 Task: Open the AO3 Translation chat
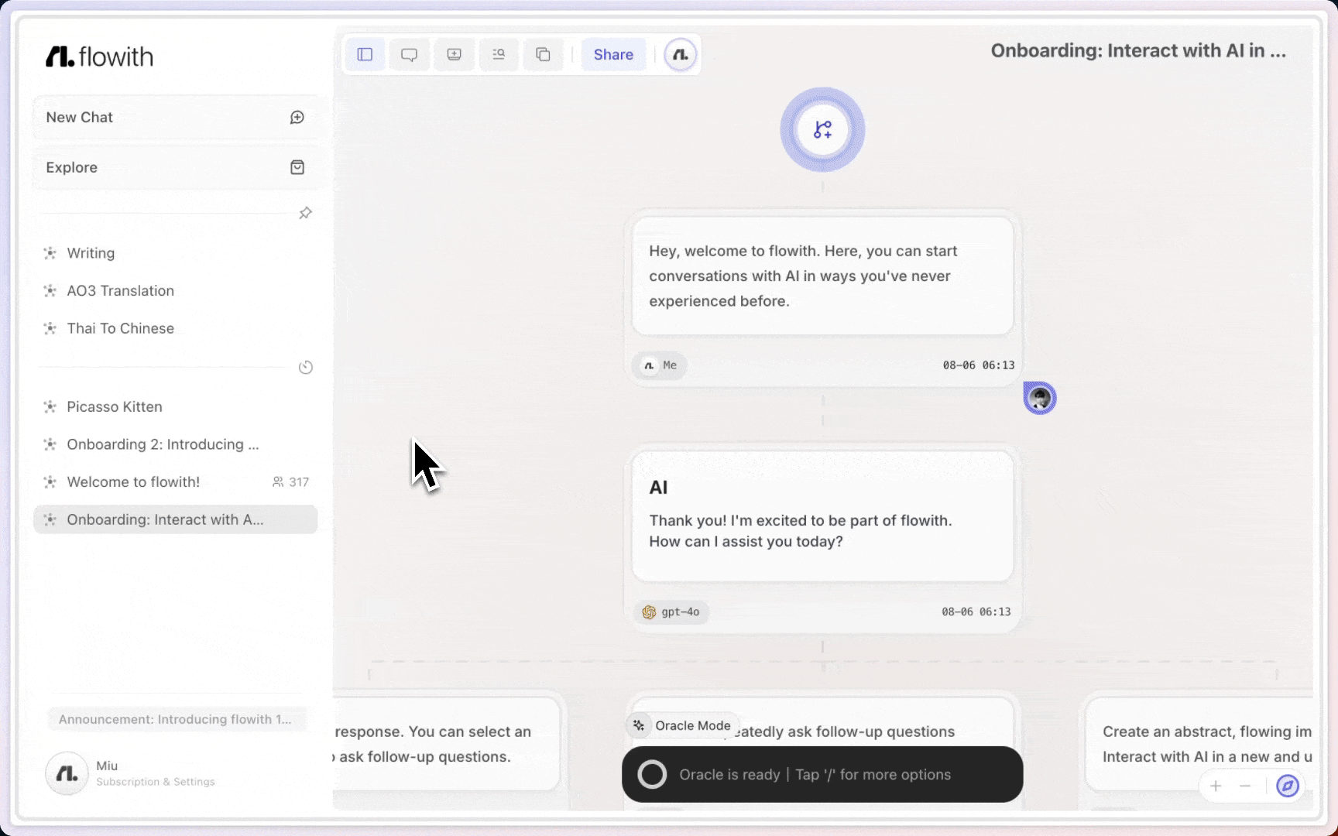coord(176,291)
